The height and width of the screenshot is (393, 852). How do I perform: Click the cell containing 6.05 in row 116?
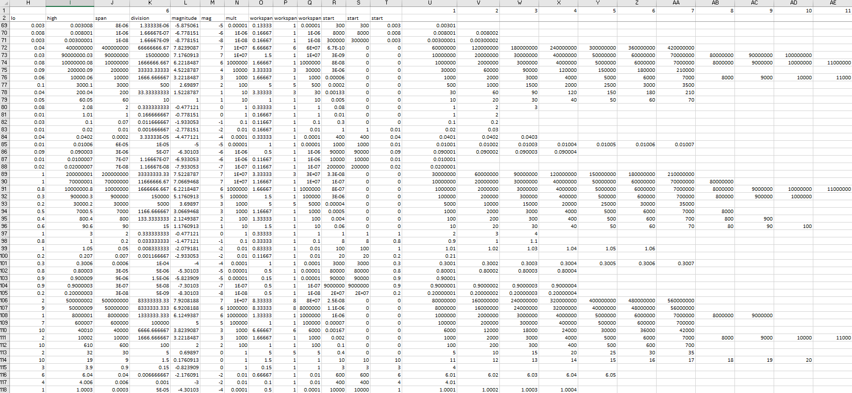[x=598, y=375]
